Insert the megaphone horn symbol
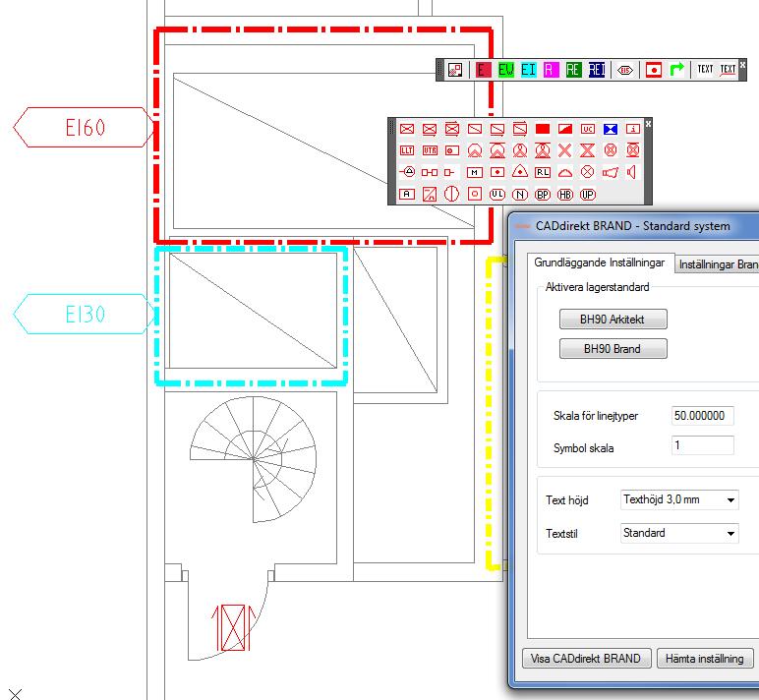 point(610,172)
